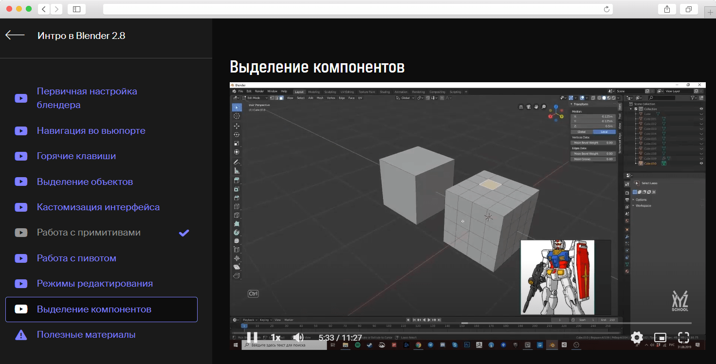Open Полезные материалы section

[x=86, y=335]
